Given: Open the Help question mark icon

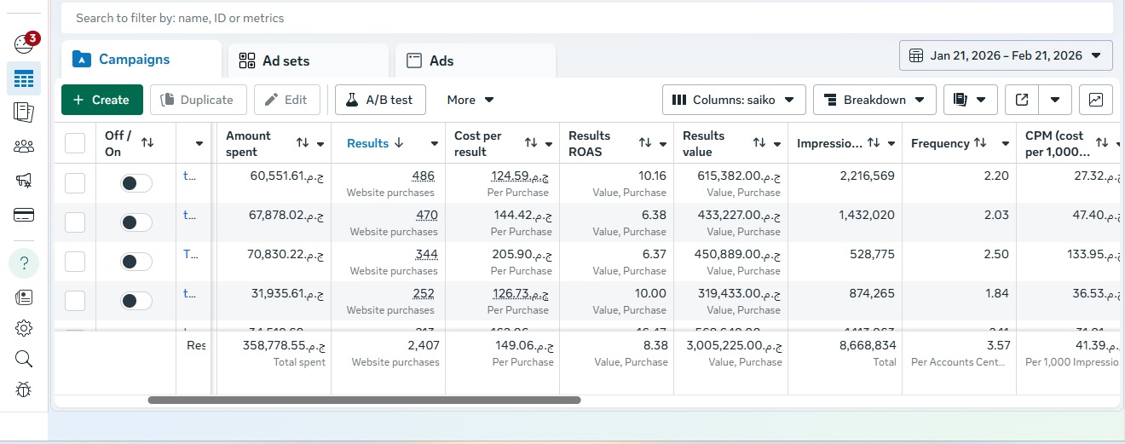Looking at the screenshot, I should [24, 262].
